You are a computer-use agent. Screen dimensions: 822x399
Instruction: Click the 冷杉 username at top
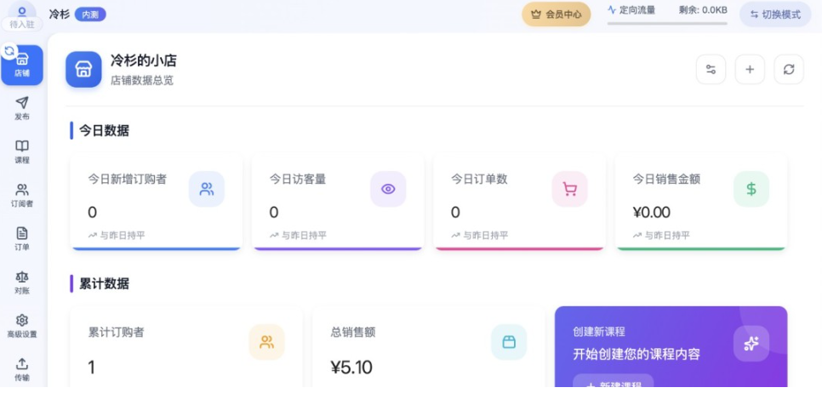pyautogui.click(x=60, y=14)
